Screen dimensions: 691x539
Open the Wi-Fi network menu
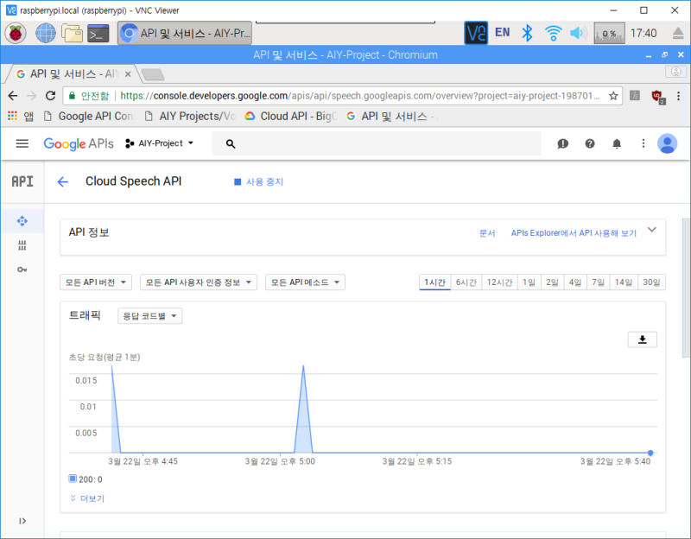[553, 33]
